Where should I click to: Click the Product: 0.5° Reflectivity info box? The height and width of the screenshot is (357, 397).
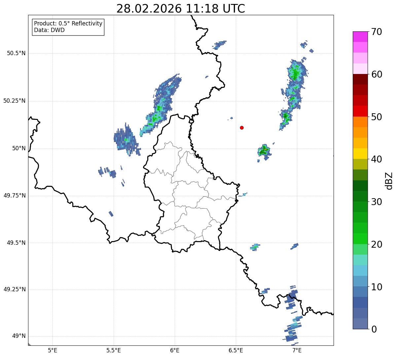pyautogui.click(x=68, y=27)
